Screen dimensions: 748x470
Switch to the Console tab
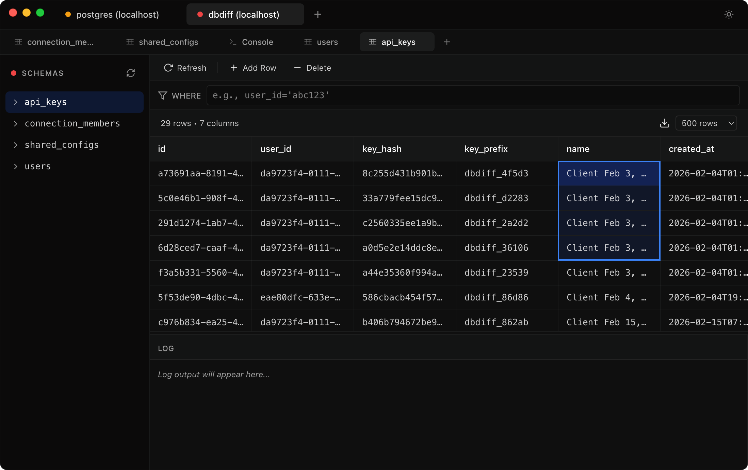tap(257, 42)
